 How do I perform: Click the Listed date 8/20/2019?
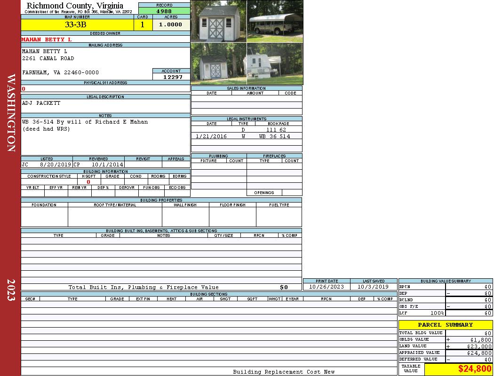(55, 165)
